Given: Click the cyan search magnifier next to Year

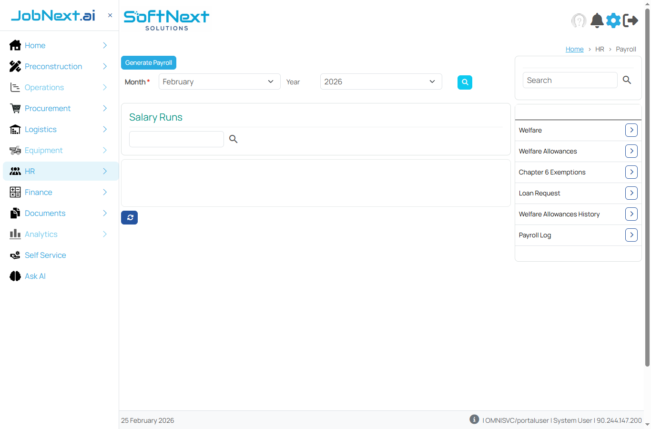Looking at the screenshot, I should point(465,82).
